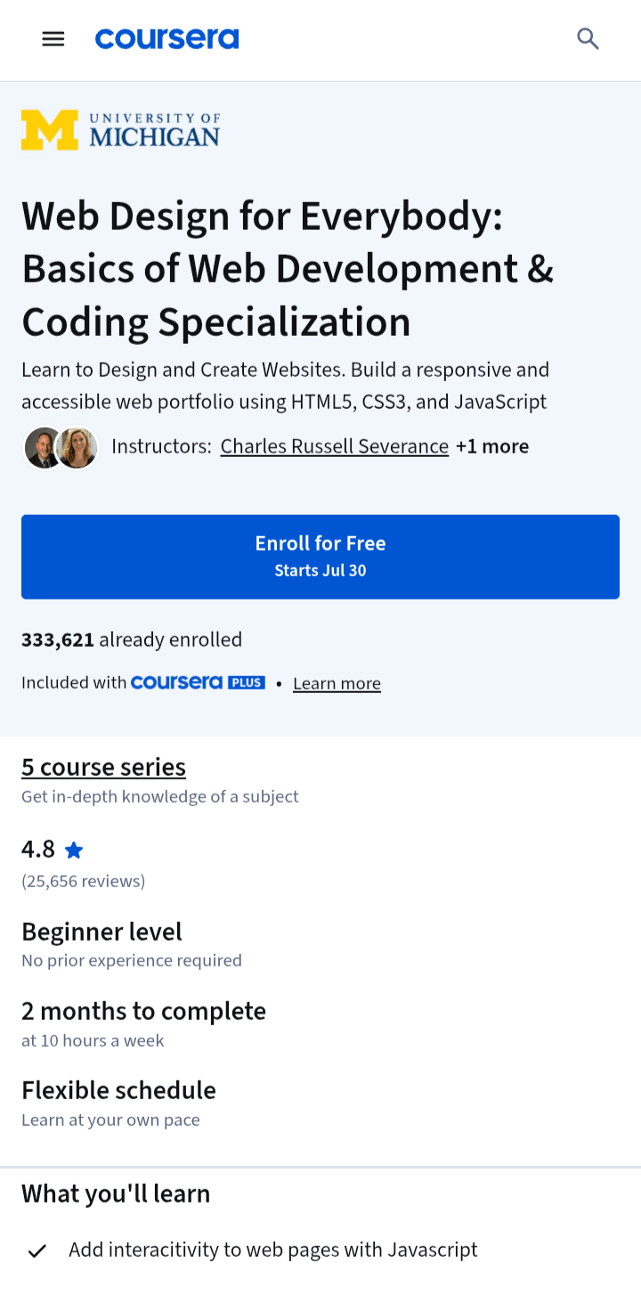641x1296 pixels.
Task: Click the second instructor avatar photo
Action: click(77, 447)
